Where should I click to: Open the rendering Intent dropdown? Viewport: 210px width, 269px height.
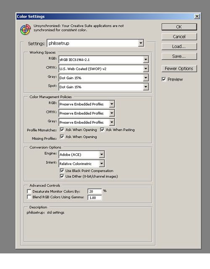81,164
